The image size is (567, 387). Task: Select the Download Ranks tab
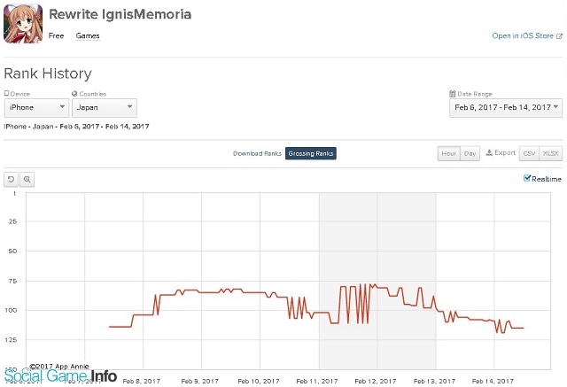[257, 153]
